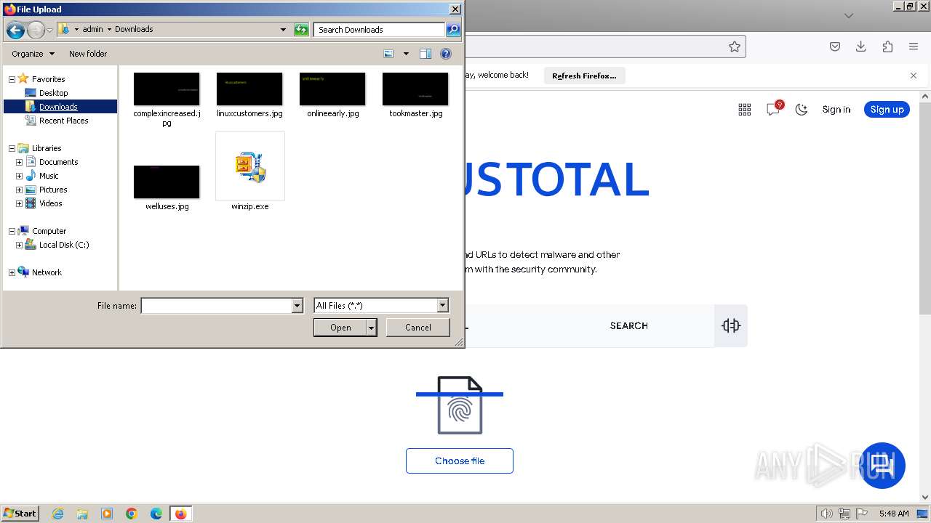Click New folder in dialog toolbar

88,54
